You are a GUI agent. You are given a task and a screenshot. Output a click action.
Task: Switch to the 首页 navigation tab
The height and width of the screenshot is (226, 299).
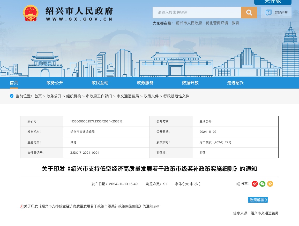point(14,83)
